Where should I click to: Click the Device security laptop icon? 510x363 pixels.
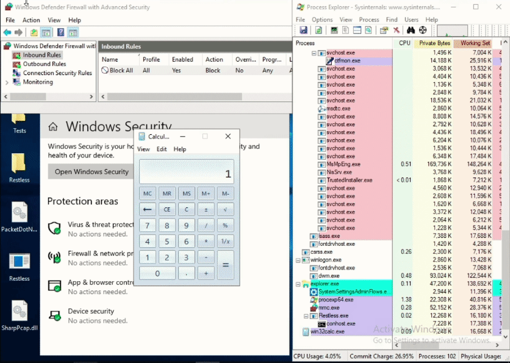click(x=54, y=315)
